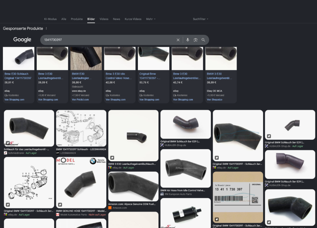This screenshot has width=317, height=228.
Task: Click caption BMW 13411730397 Schlauch - LEEBMANN24
Action: (x=81, y=149)
